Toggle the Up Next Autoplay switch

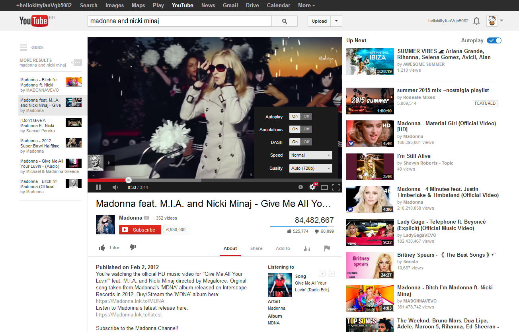coord(494,40)
